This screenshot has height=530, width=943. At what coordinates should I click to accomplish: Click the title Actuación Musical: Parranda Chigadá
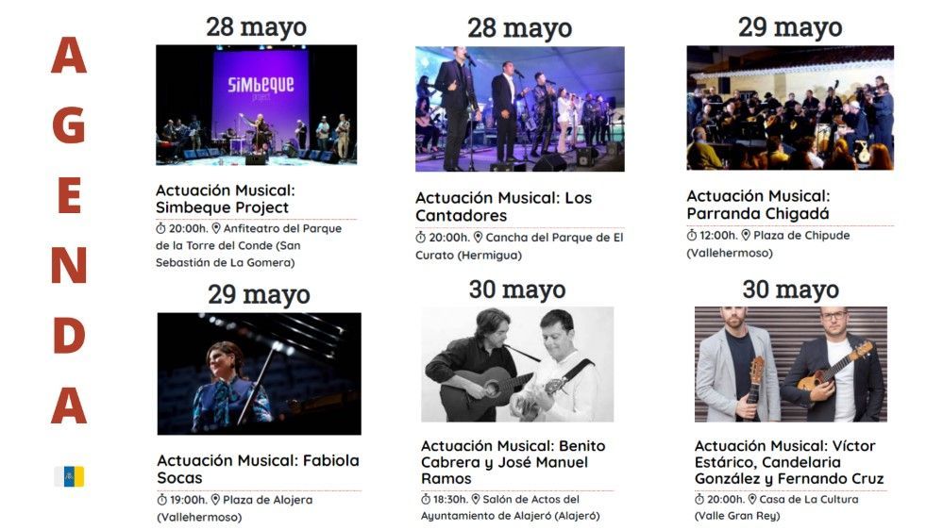point(758,205)
